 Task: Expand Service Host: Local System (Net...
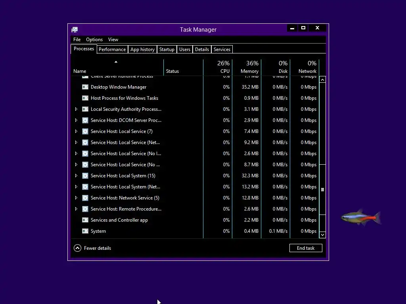tap(76, 187)
